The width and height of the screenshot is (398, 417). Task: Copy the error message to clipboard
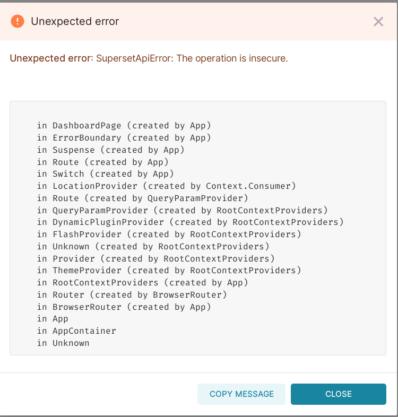[x=241, y=394]
